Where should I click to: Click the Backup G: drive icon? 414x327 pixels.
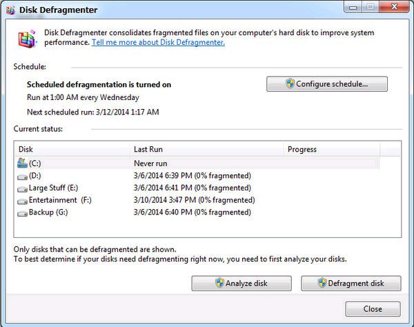pos(22,213)
